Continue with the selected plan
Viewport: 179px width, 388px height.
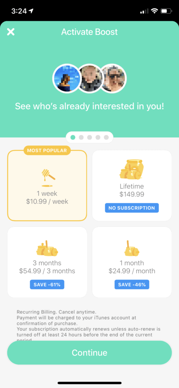[89, 352]
